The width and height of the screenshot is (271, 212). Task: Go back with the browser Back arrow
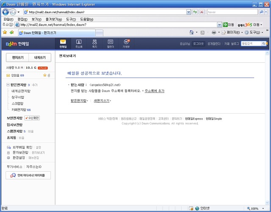[6, 12]
